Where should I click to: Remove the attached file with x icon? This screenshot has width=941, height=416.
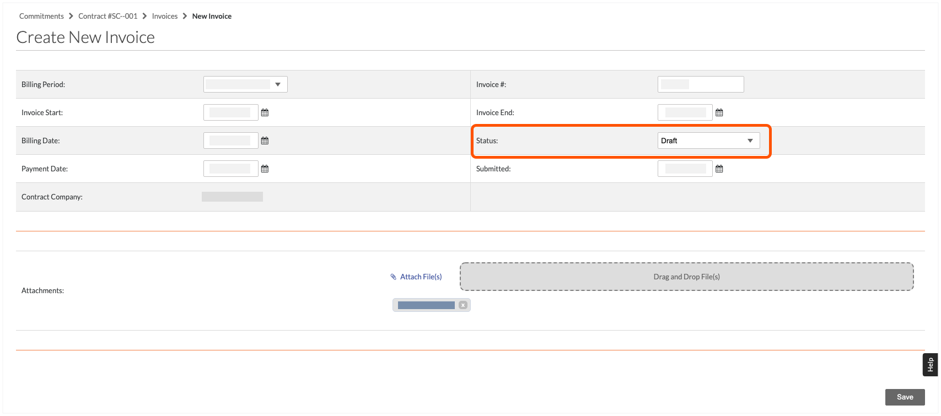(x=463, y=305)
